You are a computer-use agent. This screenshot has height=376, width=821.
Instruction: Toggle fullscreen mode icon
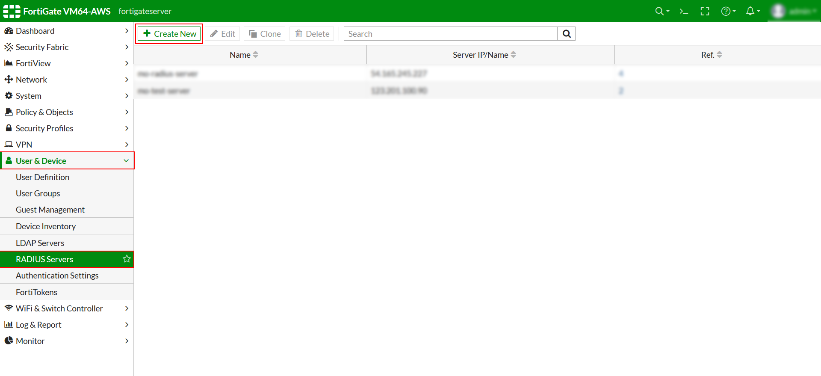point(705,11)
